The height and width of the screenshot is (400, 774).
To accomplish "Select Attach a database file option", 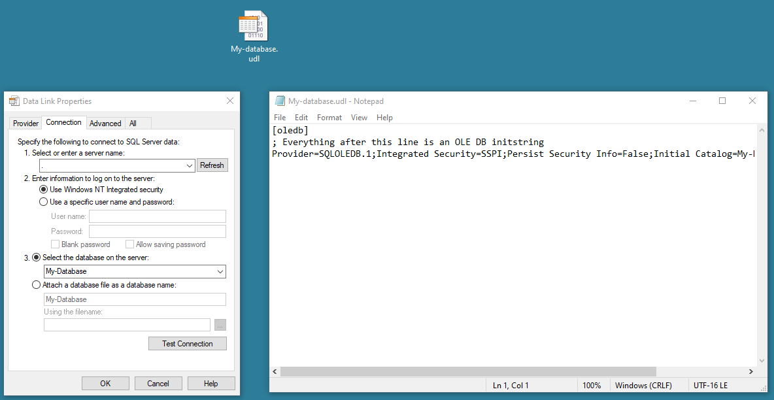I will click(37, 284).
